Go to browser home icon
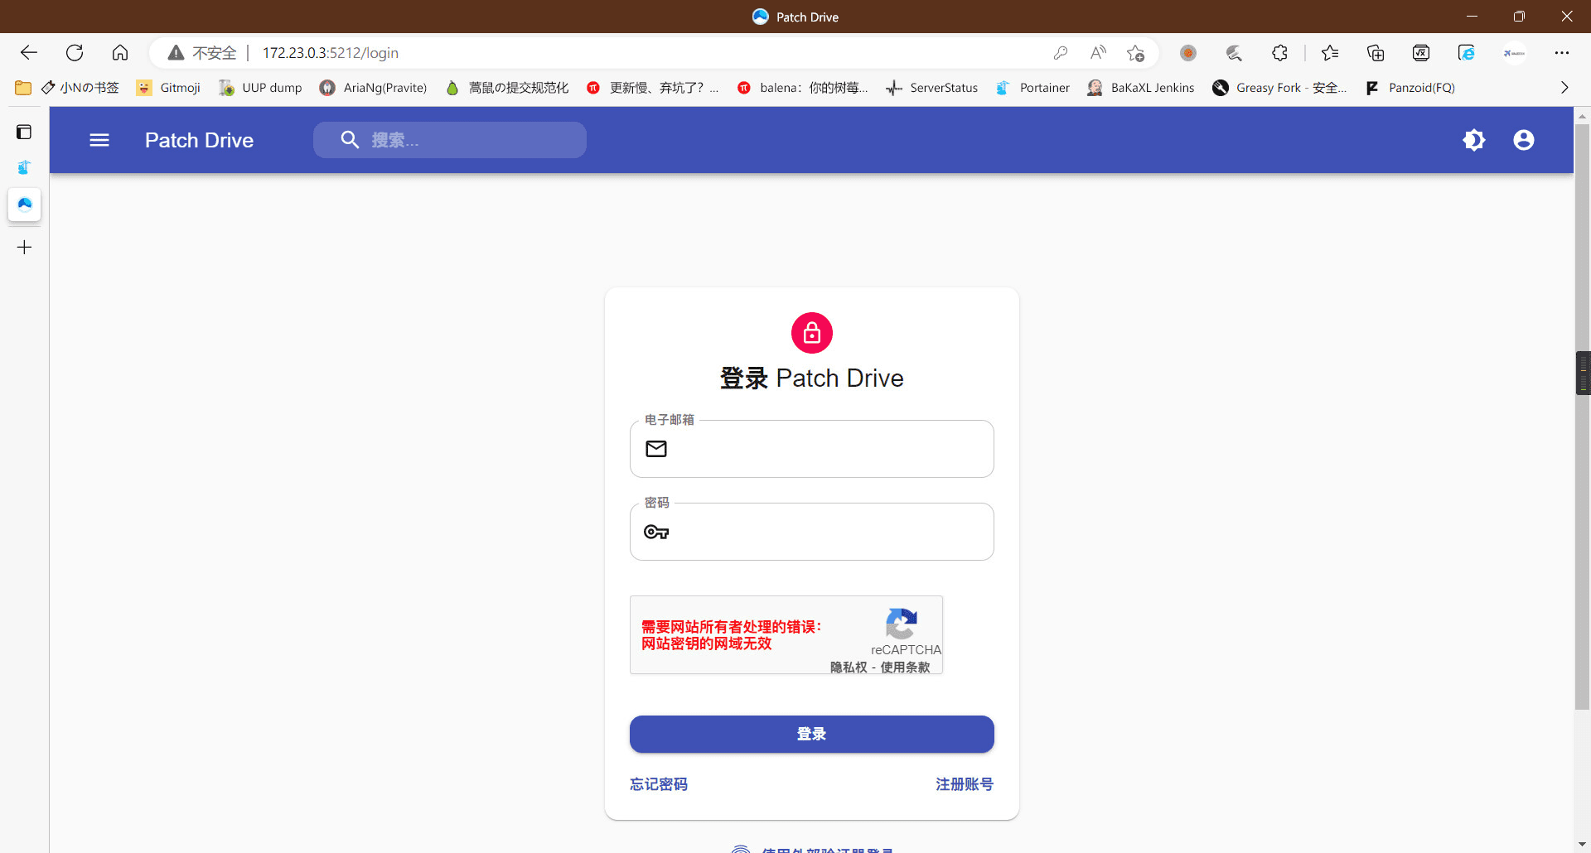The height and width of the screenshot is (853, 1591). tap(120, 53)
